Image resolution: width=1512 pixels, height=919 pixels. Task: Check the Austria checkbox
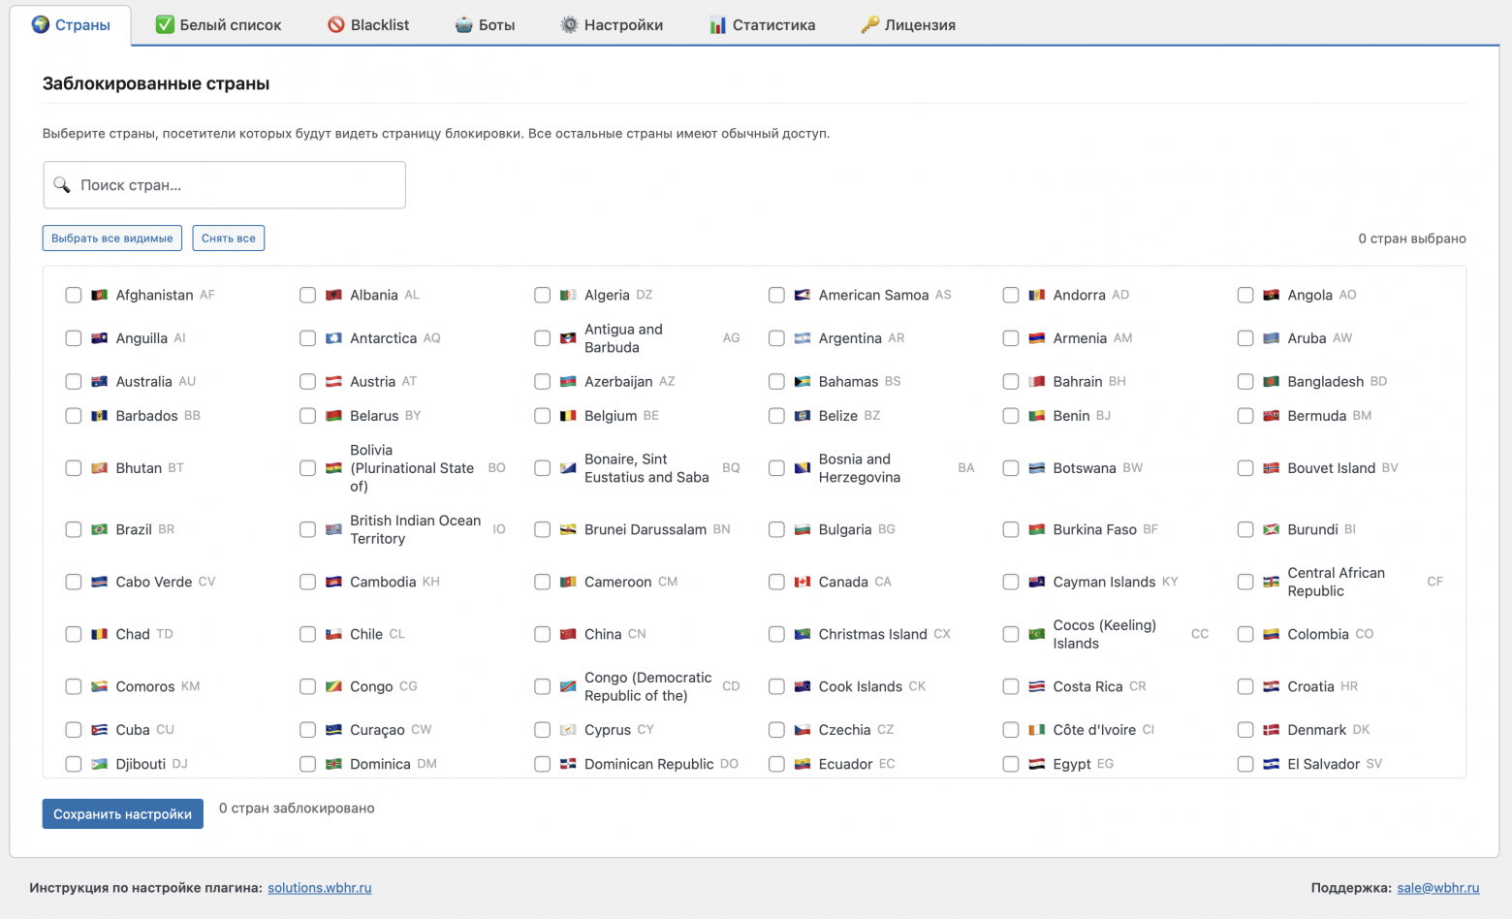307,382
